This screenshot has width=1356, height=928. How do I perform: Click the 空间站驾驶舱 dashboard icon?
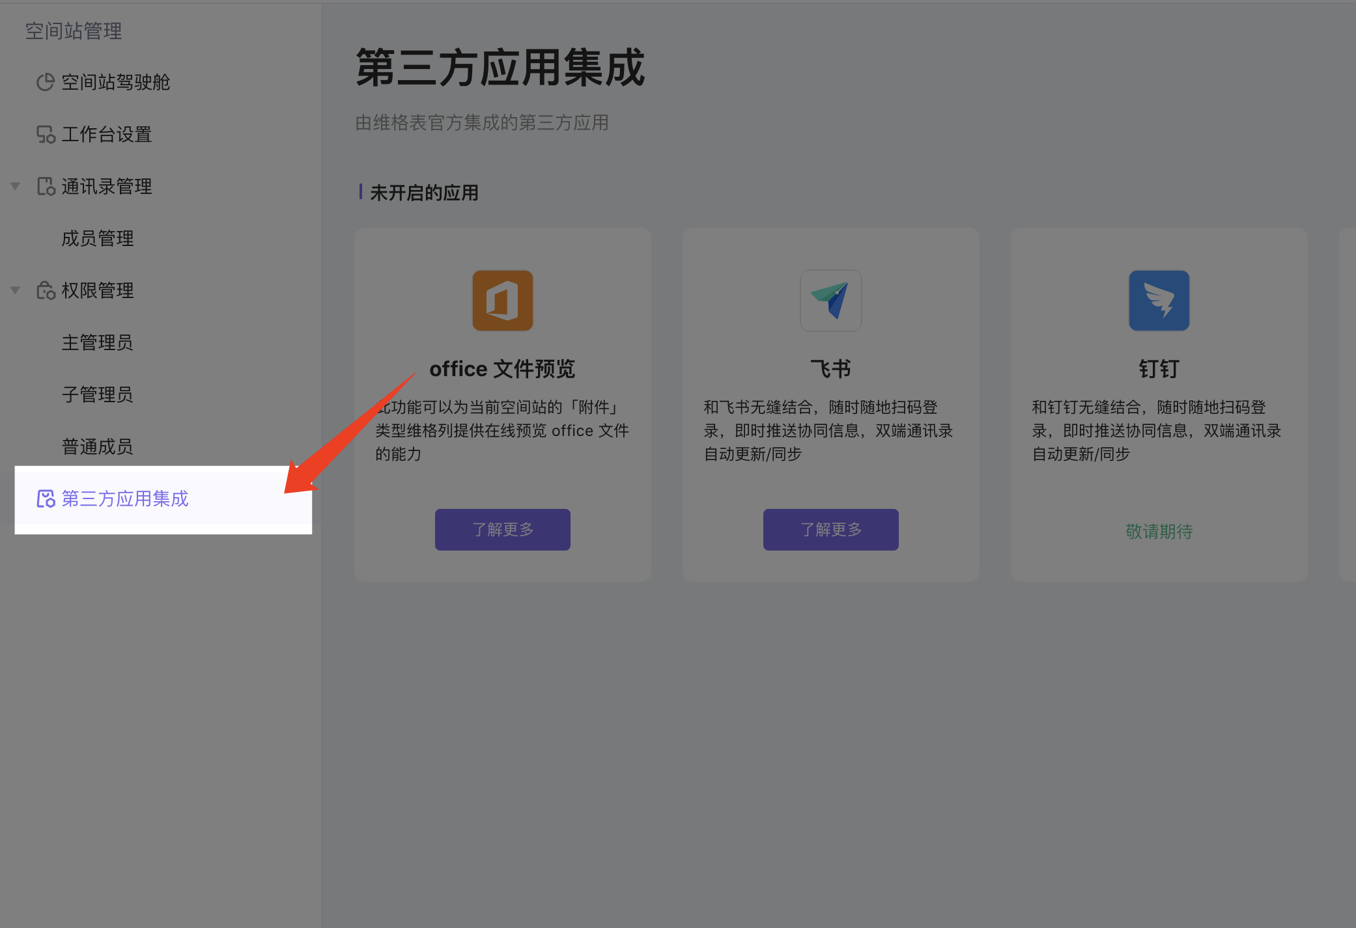[45, 82]
